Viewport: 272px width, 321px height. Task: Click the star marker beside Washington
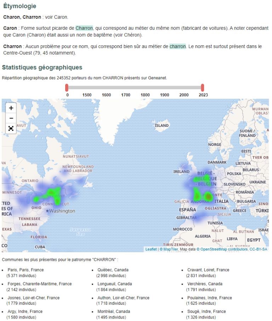(47, 211)
